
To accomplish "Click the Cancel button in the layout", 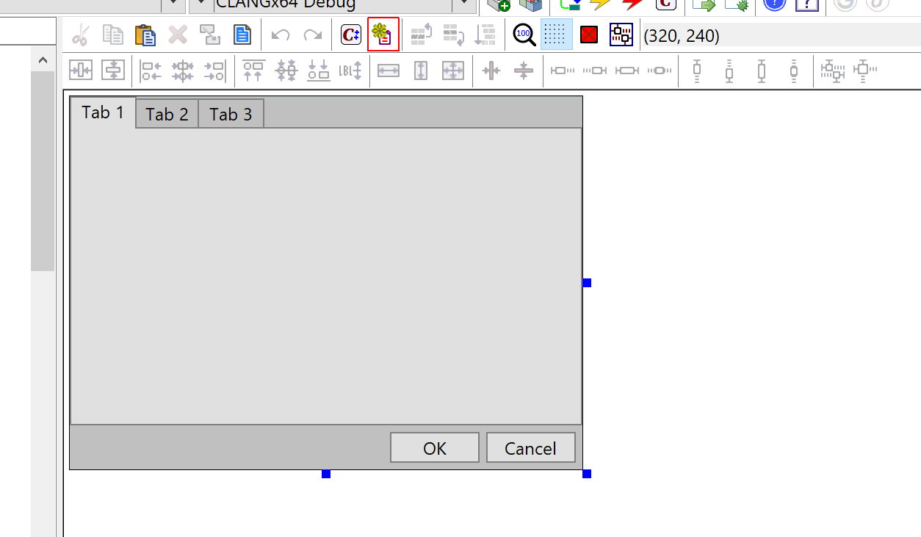I will [530, 448].
